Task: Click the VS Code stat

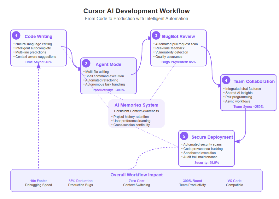Action: click(x=235, y=181)
